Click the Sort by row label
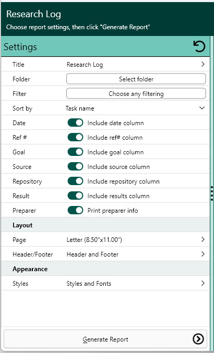 pos(22,108)
